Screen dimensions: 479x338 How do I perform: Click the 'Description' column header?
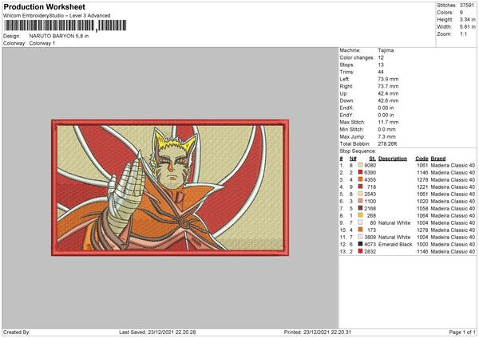[393, 159]
